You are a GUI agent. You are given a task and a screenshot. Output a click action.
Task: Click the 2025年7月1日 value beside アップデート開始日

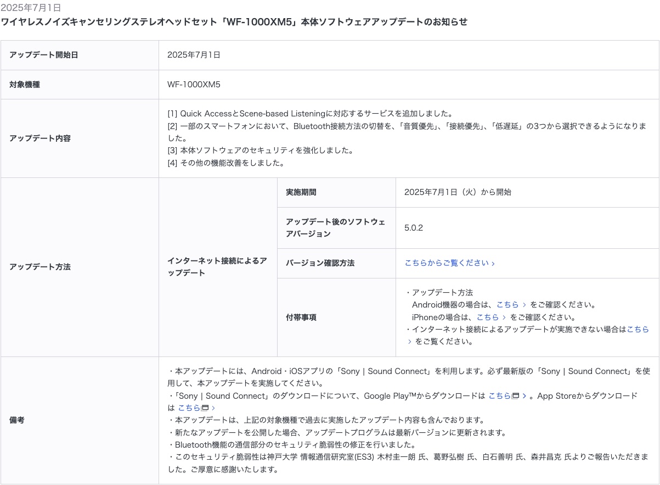194,55
